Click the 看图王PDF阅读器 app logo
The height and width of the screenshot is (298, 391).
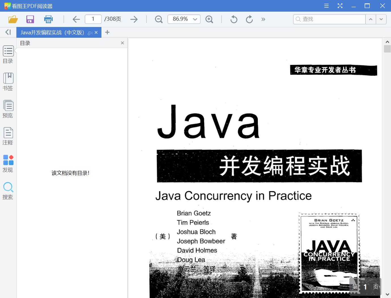click(x=7, y=6)
